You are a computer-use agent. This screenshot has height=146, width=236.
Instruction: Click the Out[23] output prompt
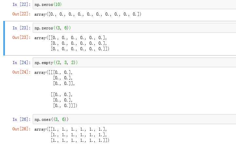point(22,38)
